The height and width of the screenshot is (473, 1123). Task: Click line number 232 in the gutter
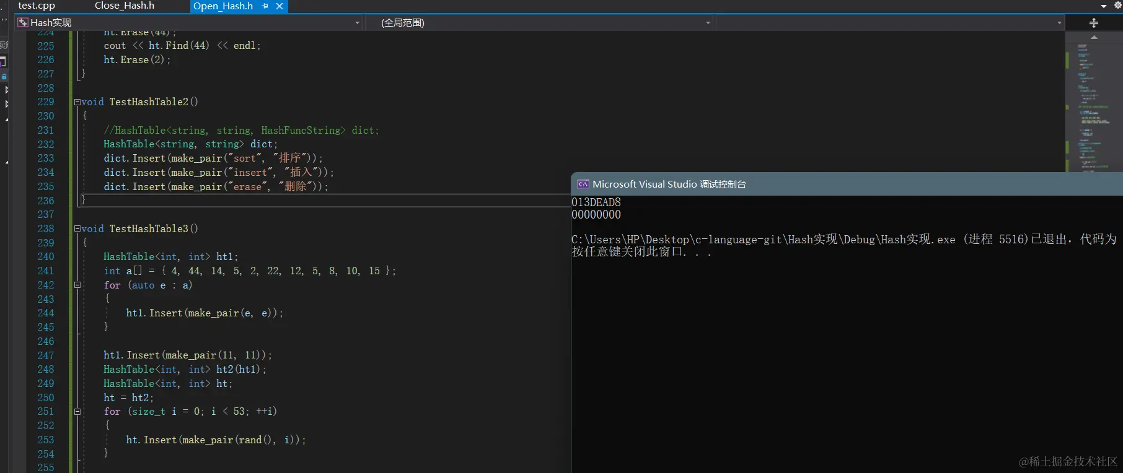[x=46, y=144]
